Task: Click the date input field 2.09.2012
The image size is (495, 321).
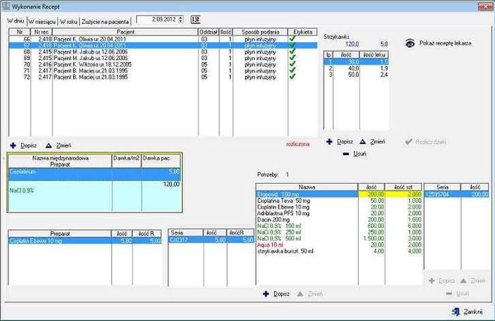Action: pyautogui.click(x=157, y=20)
